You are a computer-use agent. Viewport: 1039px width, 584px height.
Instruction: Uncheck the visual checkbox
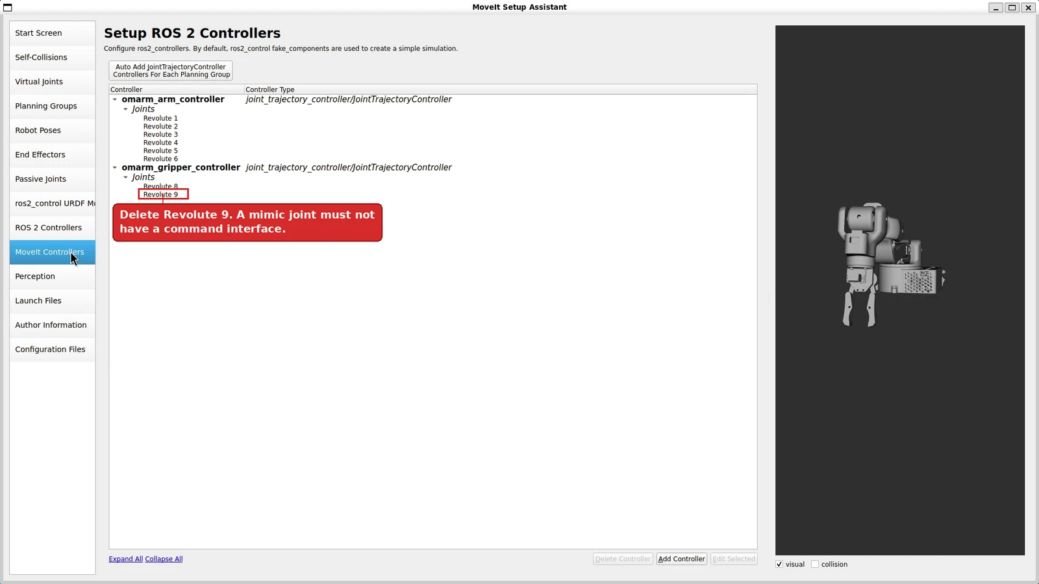(779, 564)
